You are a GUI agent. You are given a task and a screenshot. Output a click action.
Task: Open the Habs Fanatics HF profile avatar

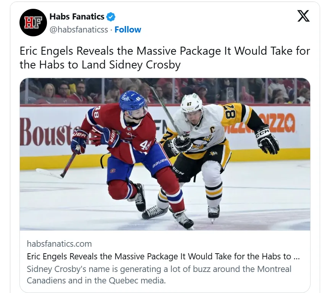(x=33, y=23)
